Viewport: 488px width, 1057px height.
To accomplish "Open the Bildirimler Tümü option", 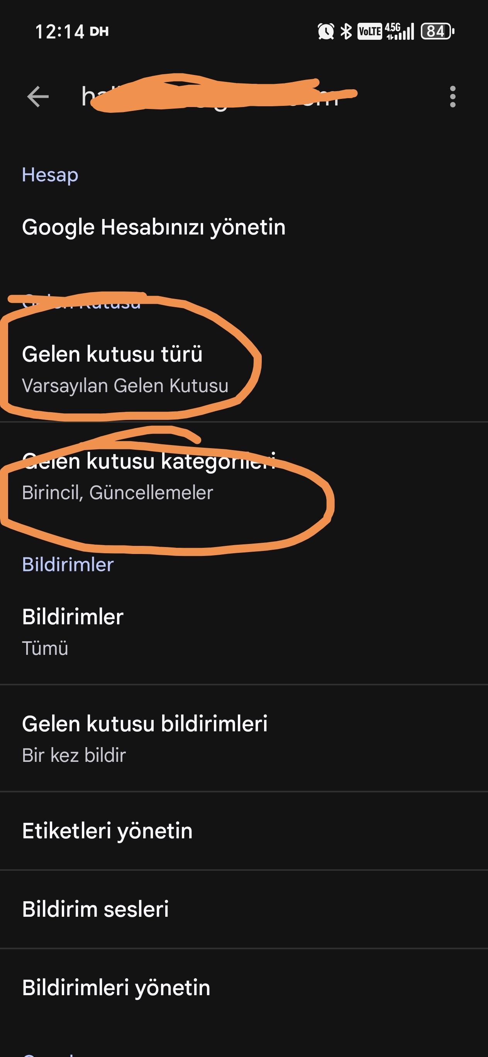I will [x=244, y=632].
